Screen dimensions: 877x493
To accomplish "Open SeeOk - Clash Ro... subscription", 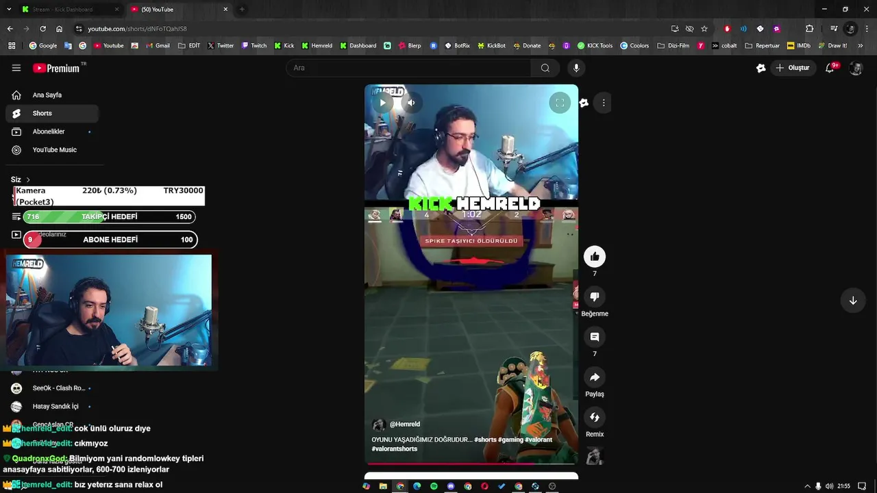I will click(52, 388).
